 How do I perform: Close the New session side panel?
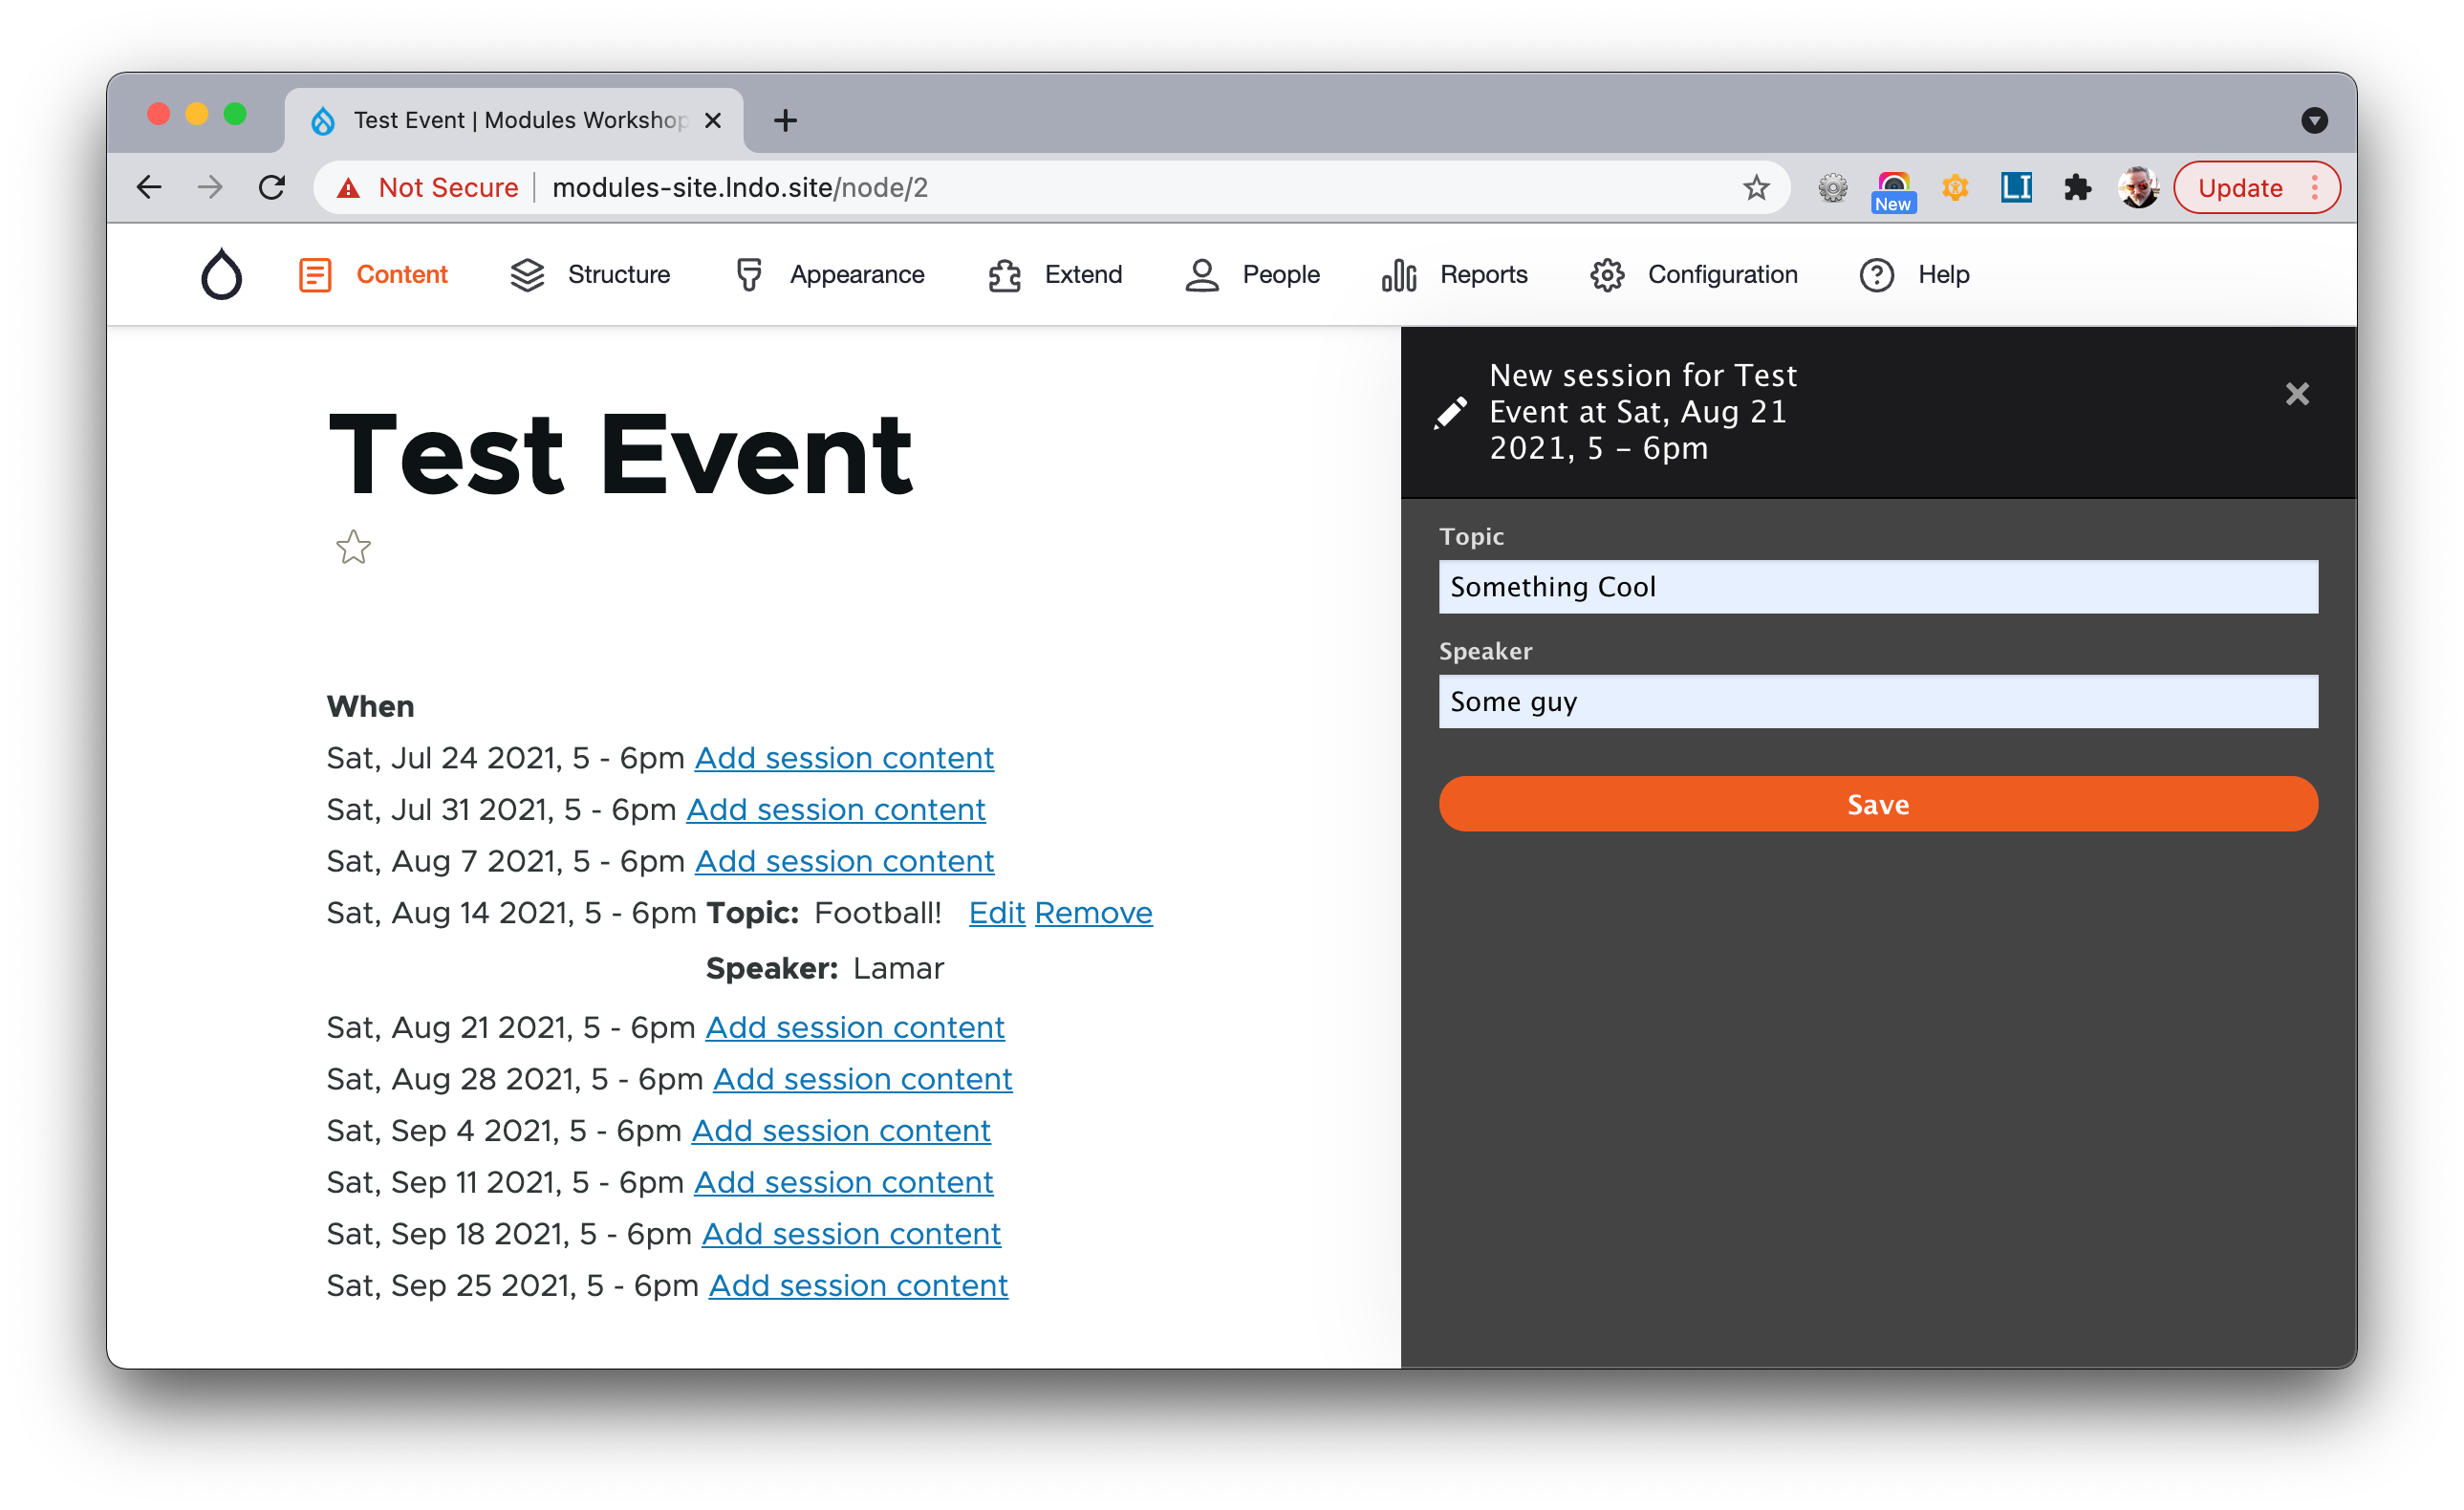click(x=2297, y=394)
